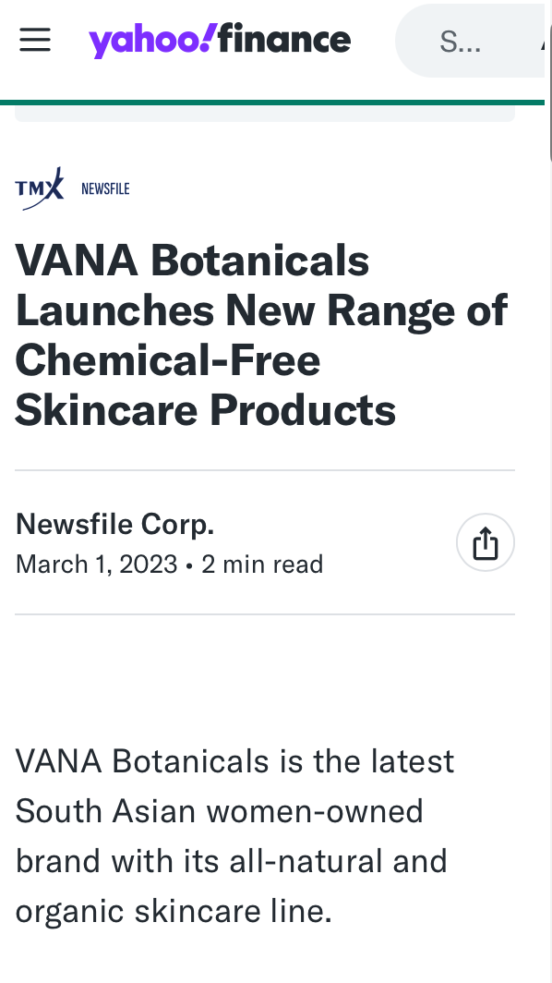Screen dimensions: 552x983
Task: Click the organic skincare line text
Action: tap(174, 911)
